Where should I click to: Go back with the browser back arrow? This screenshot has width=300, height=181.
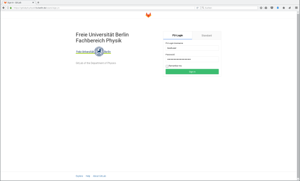coord(3,8)
